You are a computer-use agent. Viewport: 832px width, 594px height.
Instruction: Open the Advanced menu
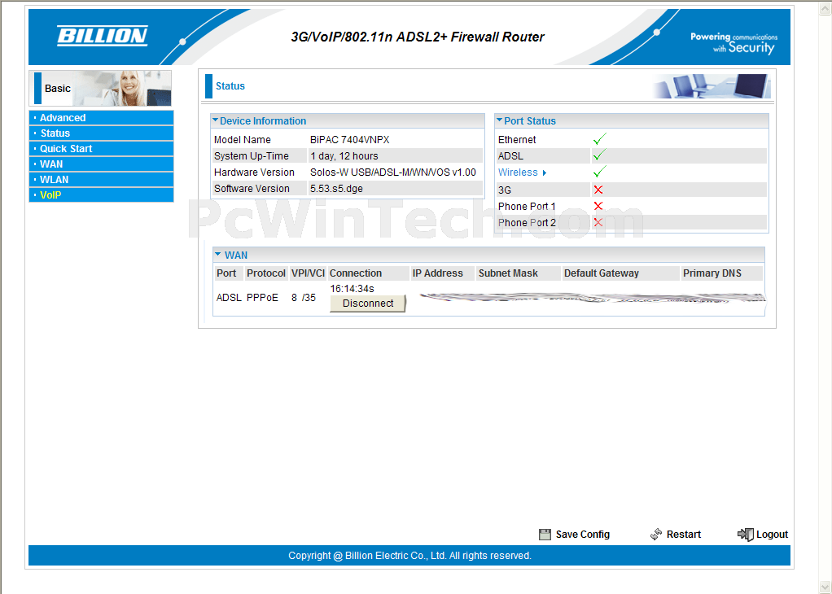click(101, 118)
